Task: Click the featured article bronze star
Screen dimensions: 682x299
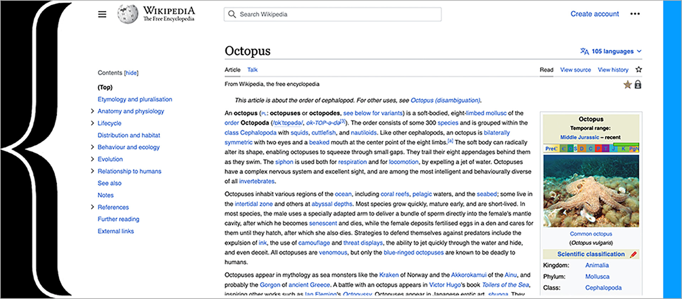Action: coord(627,85)
